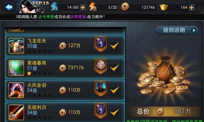Tap the blue lightning stamina icon
The width and height of the screenshot is (204, 122).
point(54,7)
